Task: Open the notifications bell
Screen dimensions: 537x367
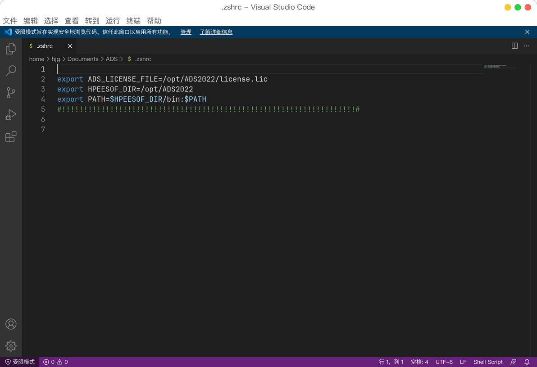Action: [x=527, y=362]
